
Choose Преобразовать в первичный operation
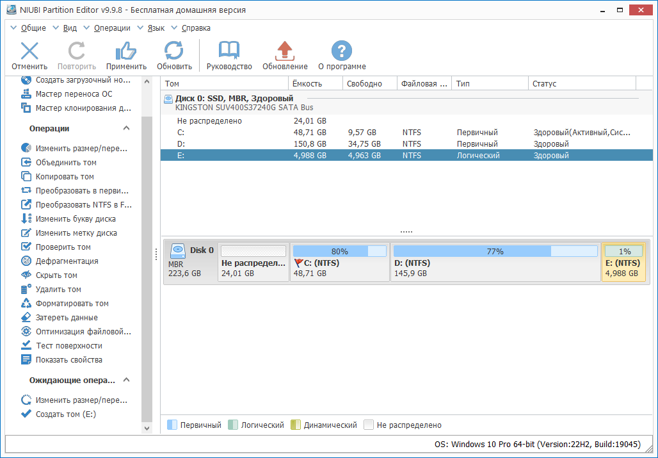(x=75, y=191)
